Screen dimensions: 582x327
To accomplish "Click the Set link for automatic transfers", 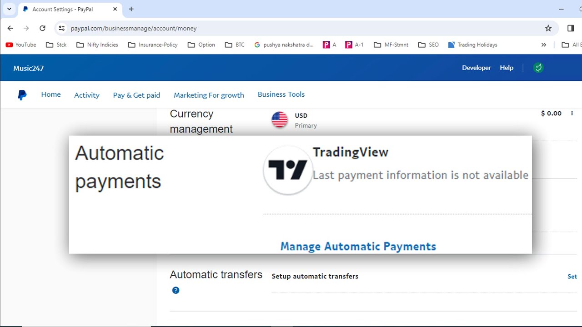I will click(x=572, y=276).
